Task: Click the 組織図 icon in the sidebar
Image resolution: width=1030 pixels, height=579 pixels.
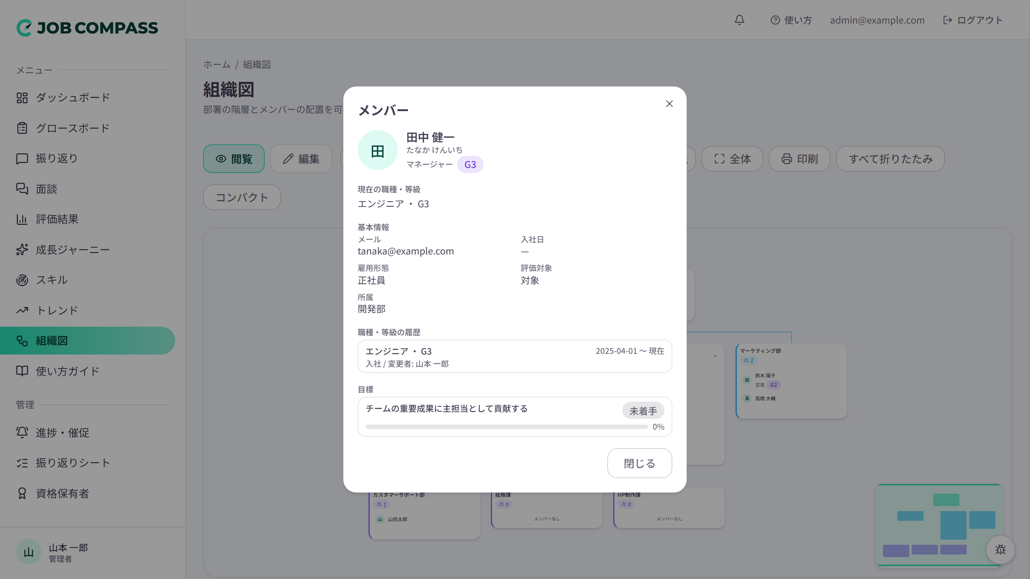Action: pyautogui.click(x=22, y=341)
